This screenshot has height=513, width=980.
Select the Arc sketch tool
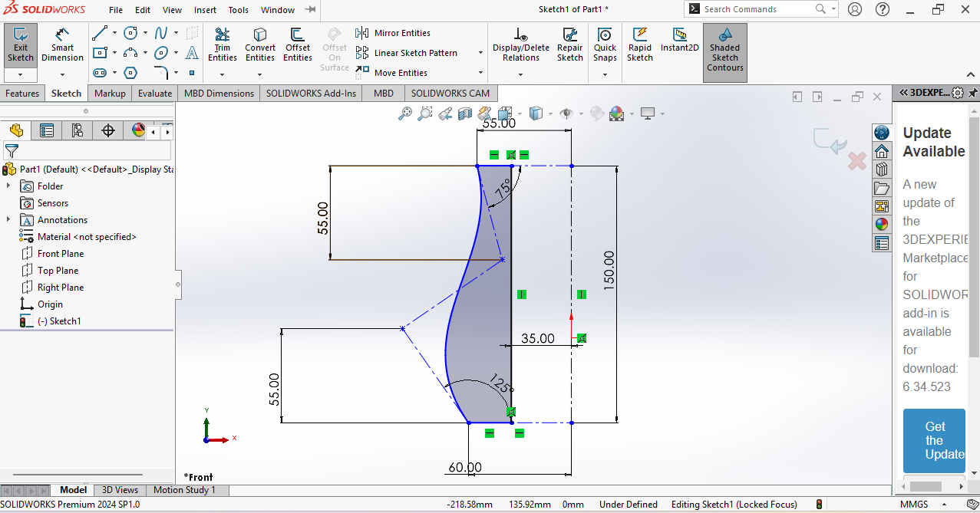click(x=131, y=53)
